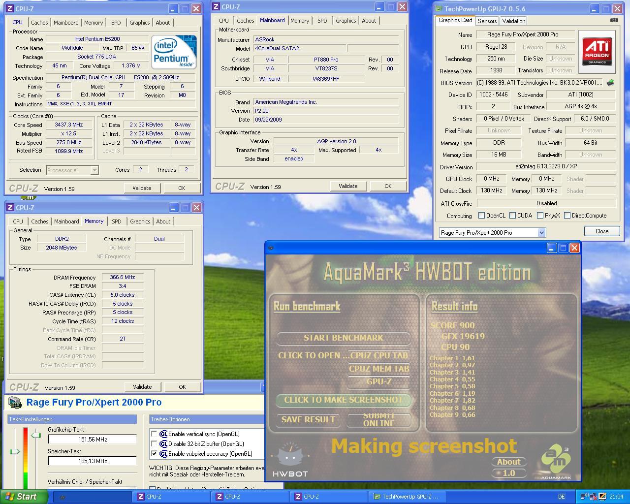Click CPUZ MEM TAB button
The height and width of the screenshot is (504, 630).
click(379, 369)
